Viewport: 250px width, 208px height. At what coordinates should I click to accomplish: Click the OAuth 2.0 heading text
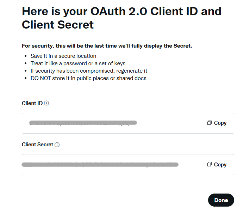pyautogui.click(x=121, y=18)
